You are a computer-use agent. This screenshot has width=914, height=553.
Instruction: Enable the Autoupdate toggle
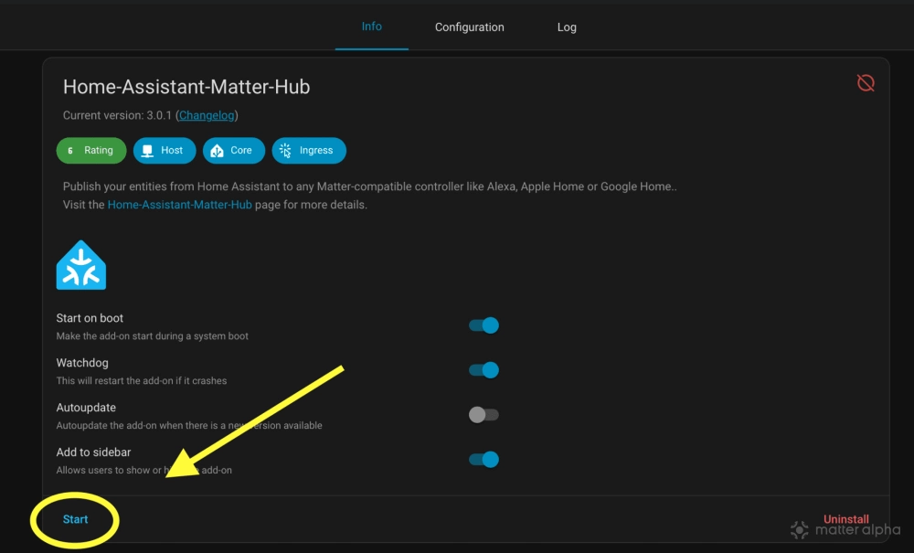click(484, 415)
